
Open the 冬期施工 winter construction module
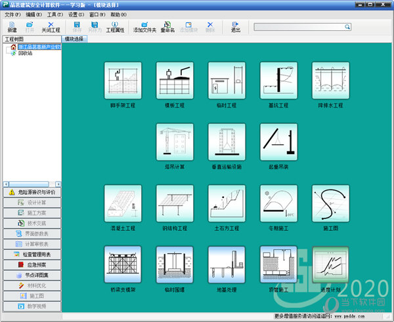278,203
